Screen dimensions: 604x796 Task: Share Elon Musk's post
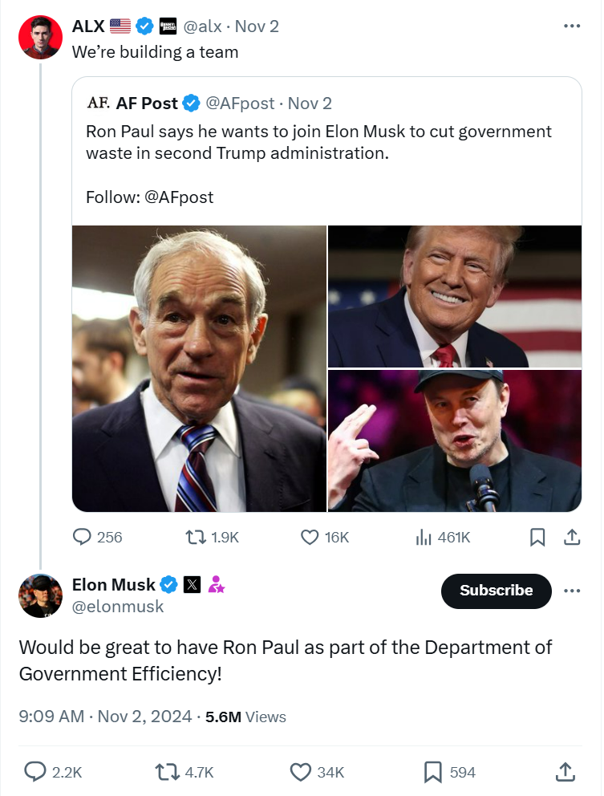[565, 772]
